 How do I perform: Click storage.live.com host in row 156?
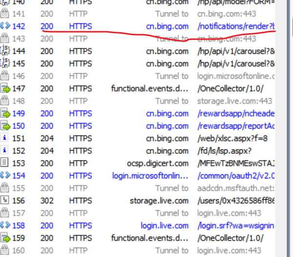click(159, 201)
